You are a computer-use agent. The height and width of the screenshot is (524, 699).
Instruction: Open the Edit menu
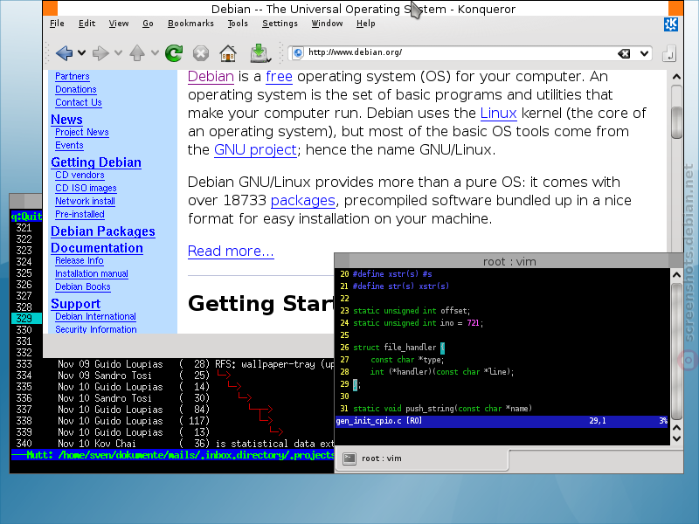point(87,24)
